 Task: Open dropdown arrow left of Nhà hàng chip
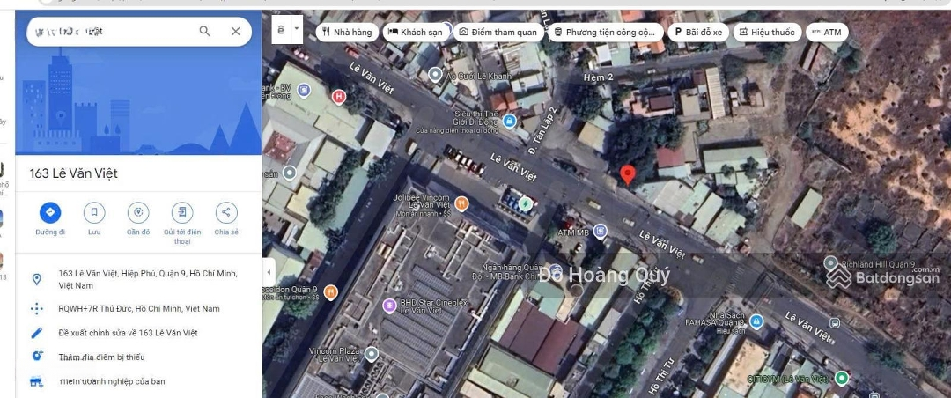click(x=297, y=29)
